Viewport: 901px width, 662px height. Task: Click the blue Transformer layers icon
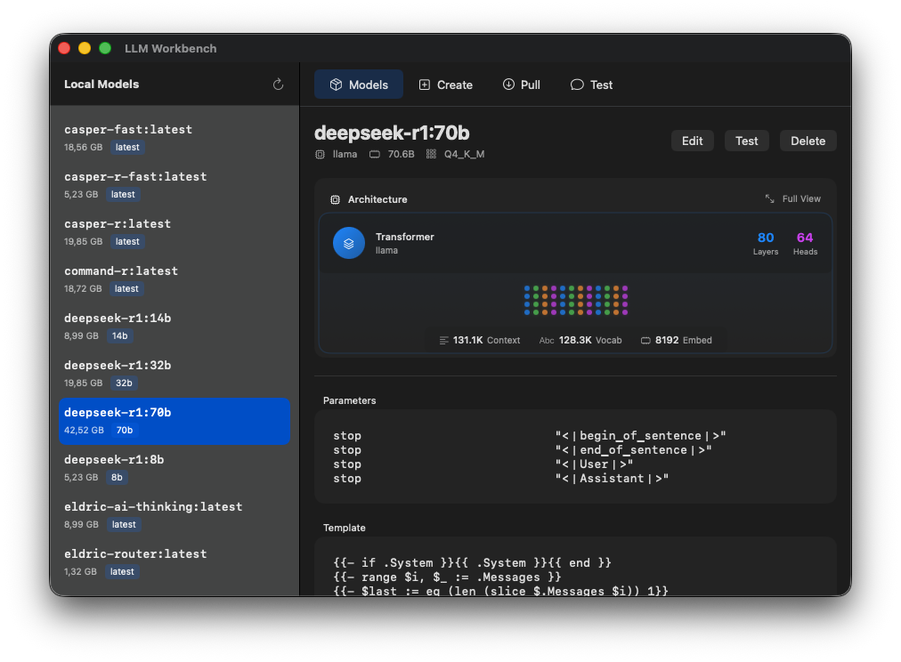[x=349, y=243]
